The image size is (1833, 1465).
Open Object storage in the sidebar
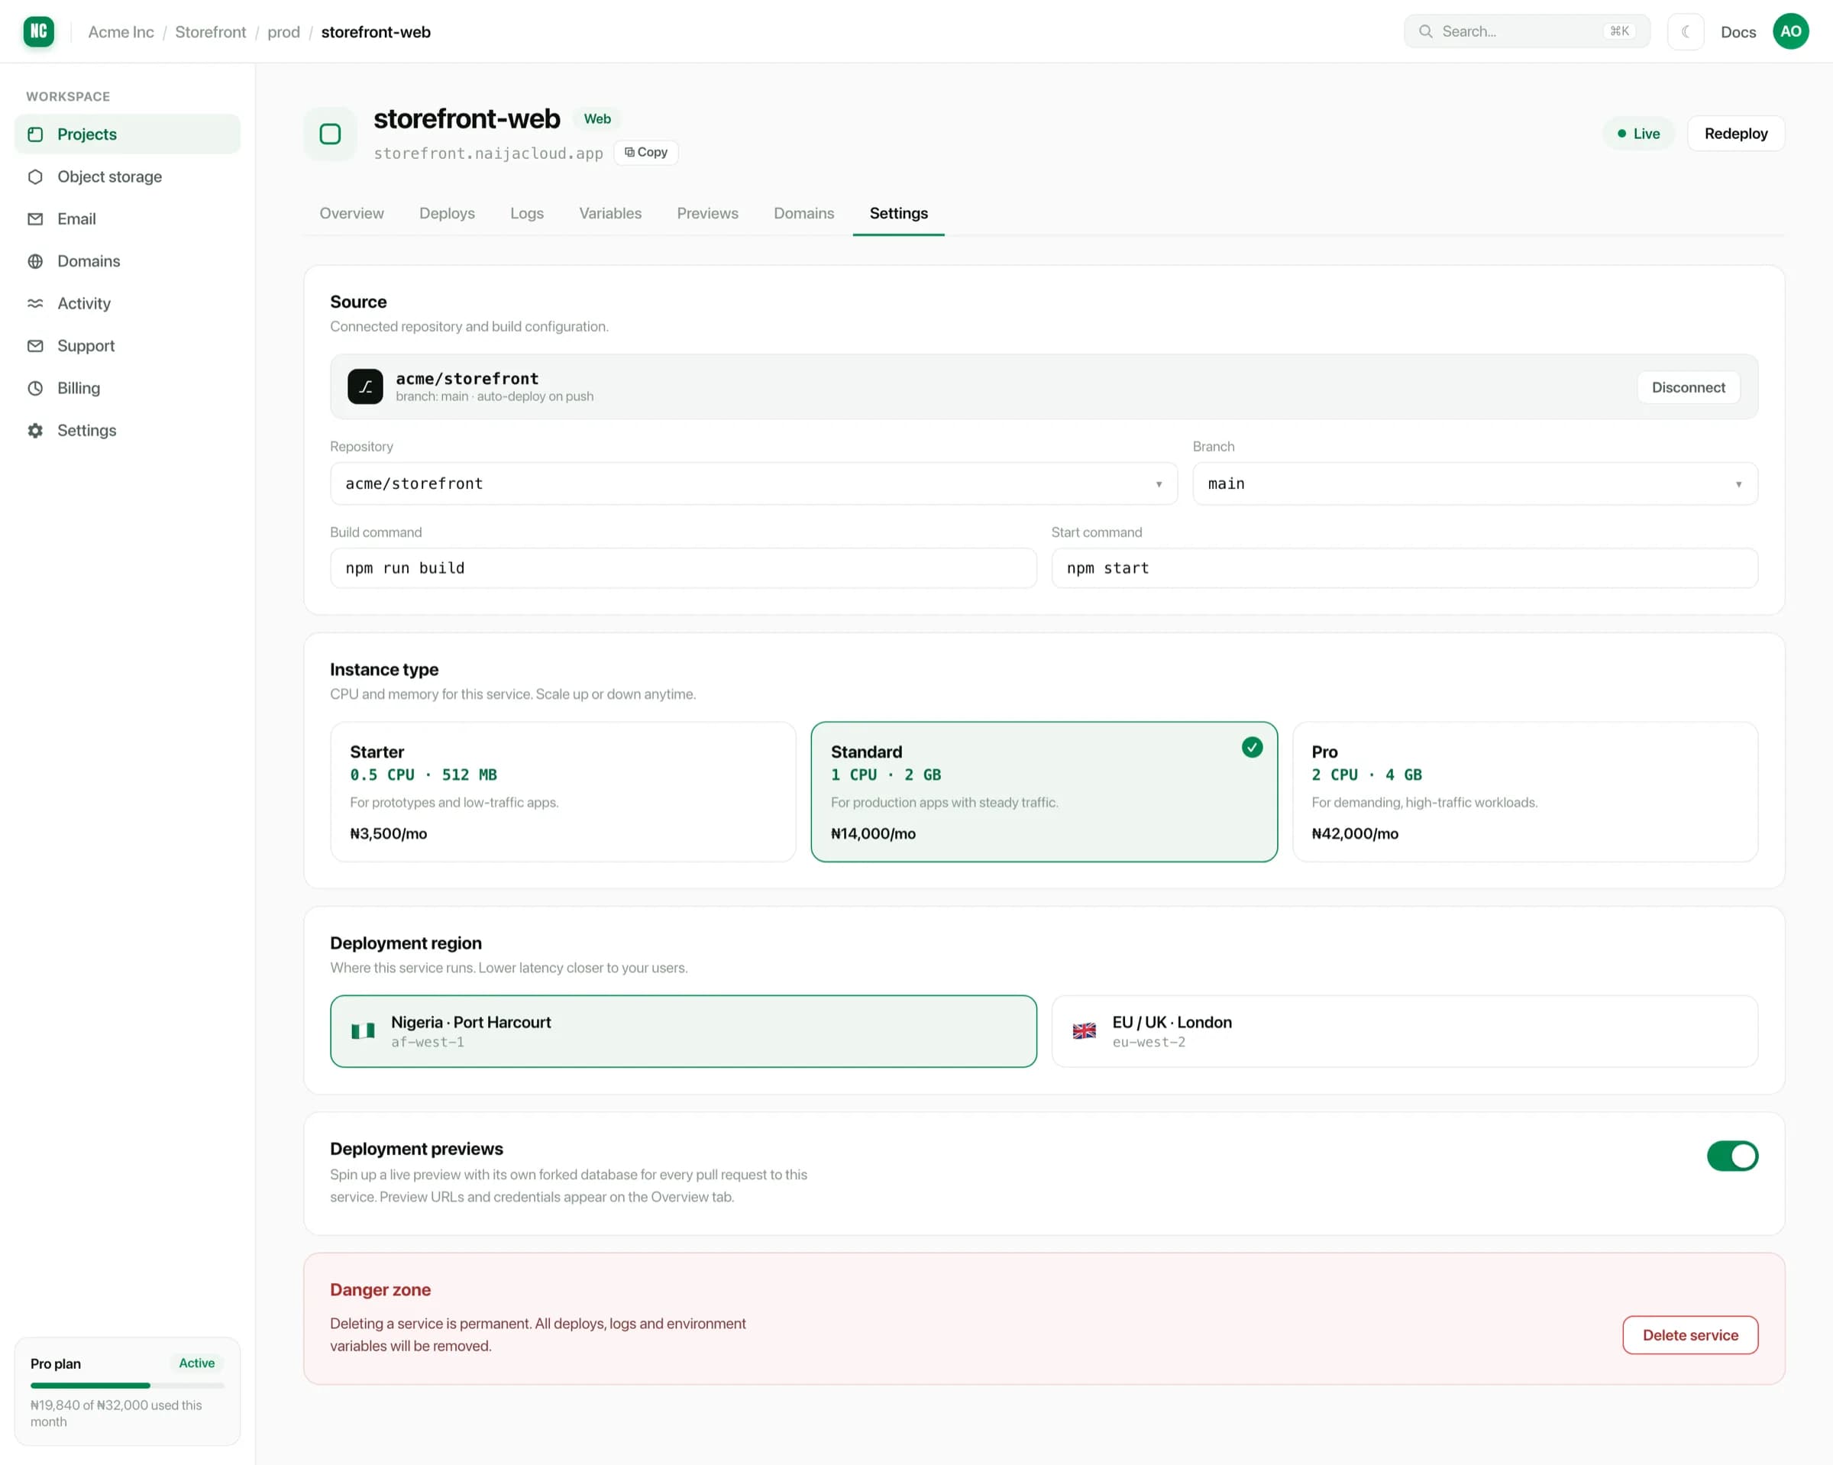[x=128, y=177]
